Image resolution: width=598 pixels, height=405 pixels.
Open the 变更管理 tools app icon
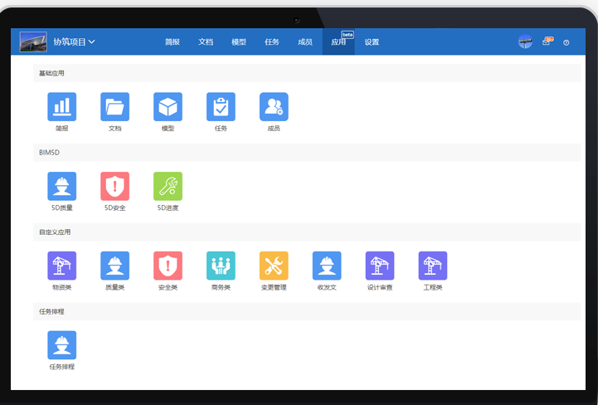(274, 266)
